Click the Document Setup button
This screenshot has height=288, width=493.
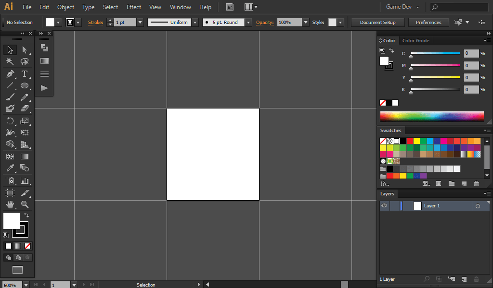pos(377,22)
